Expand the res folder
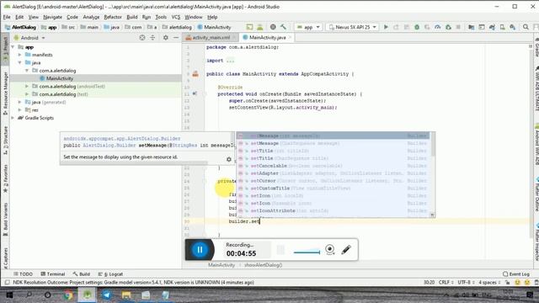This screenshot has width=539, height=303. pos(20,110)
